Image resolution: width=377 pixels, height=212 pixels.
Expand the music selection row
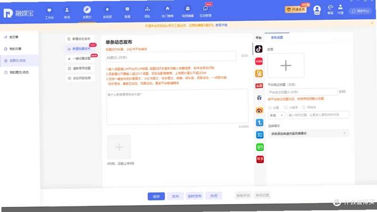(x=309, y=133)
